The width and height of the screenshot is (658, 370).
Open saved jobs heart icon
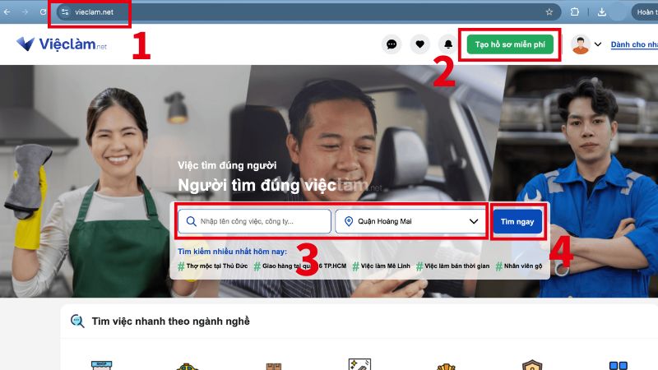point(419,44)
